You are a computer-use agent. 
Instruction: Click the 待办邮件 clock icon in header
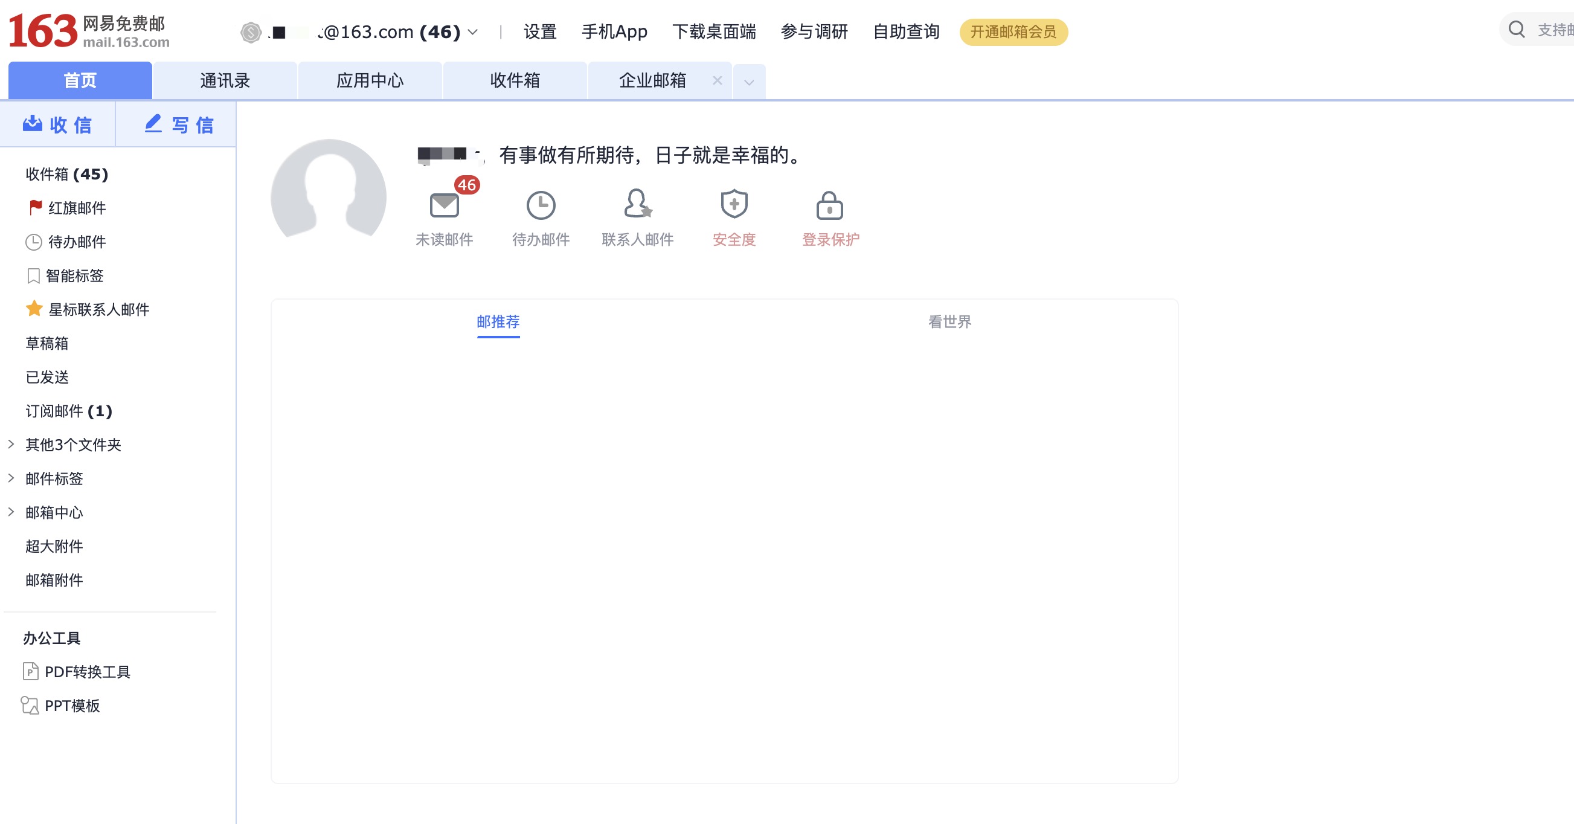[541, 205]
